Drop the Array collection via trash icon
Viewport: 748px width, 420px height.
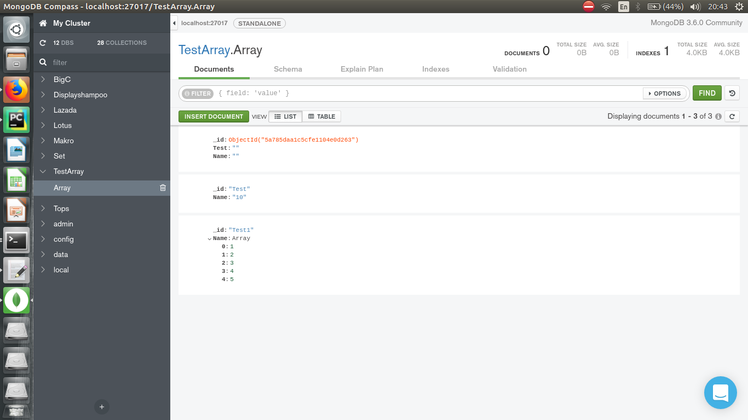163,188
